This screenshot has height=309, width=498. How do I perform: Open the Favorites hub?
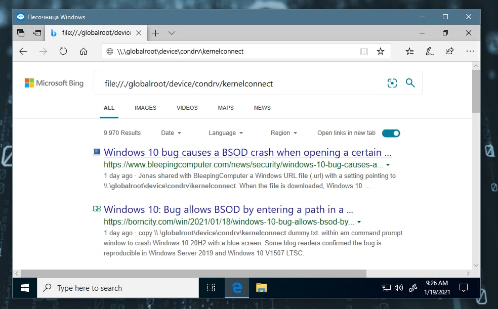[x=410, y=51]
